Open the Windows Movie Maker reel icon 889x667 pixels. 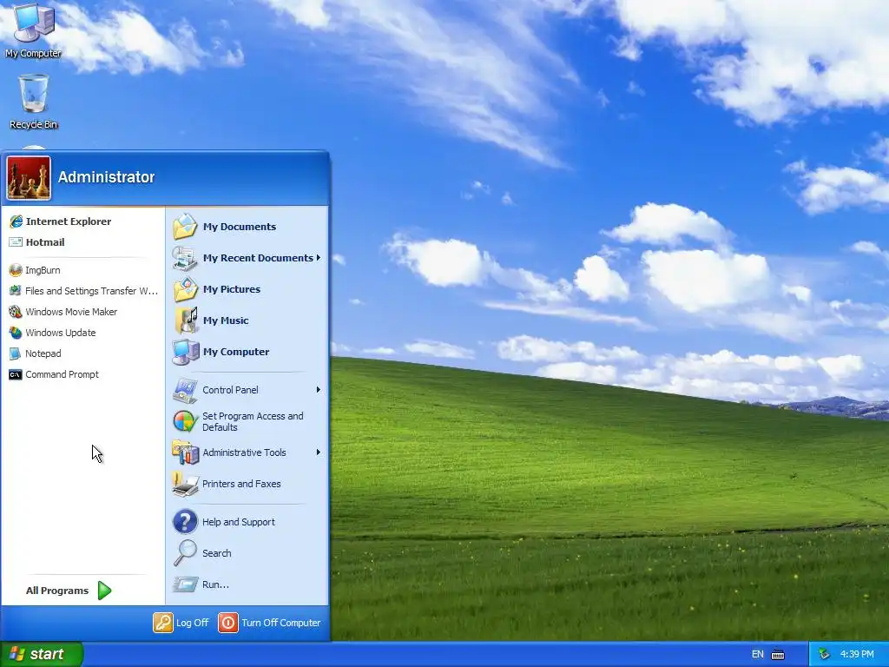pyautogui.click(x=16, y=312)
